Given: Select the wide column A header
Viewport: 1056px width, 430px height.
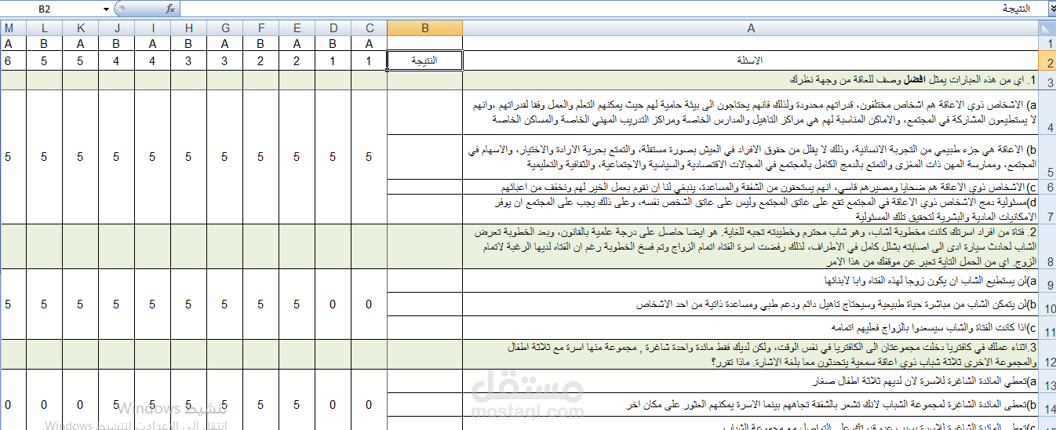Looking at the screenshot, I should (x=751, y=28).
